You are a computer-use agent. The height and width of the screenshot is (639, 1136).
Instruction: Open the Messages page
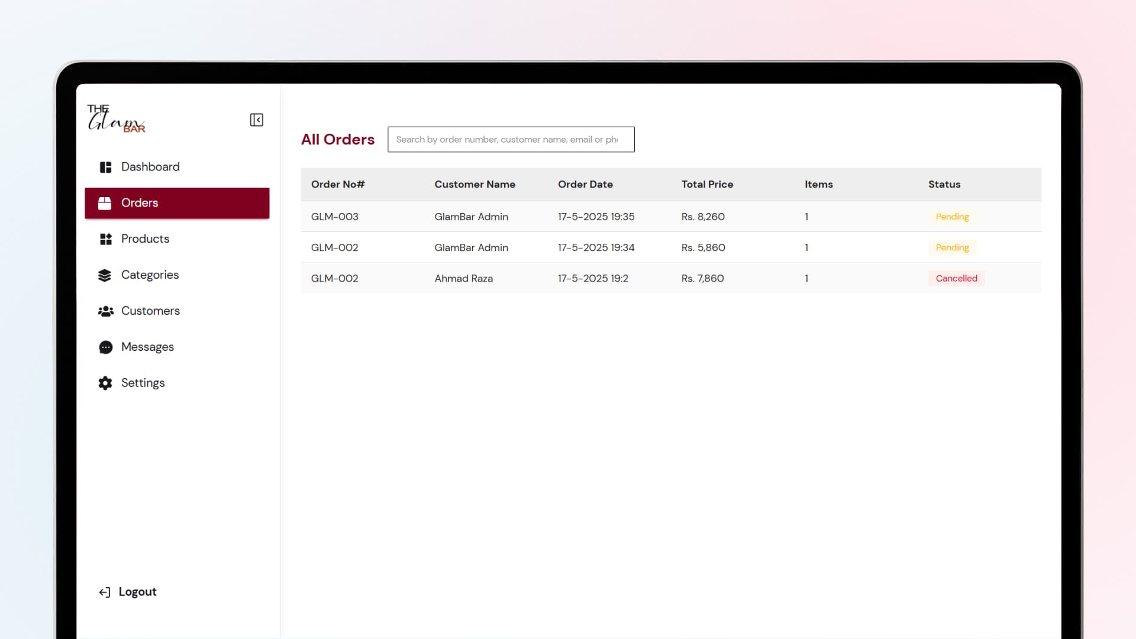(147, 347)
